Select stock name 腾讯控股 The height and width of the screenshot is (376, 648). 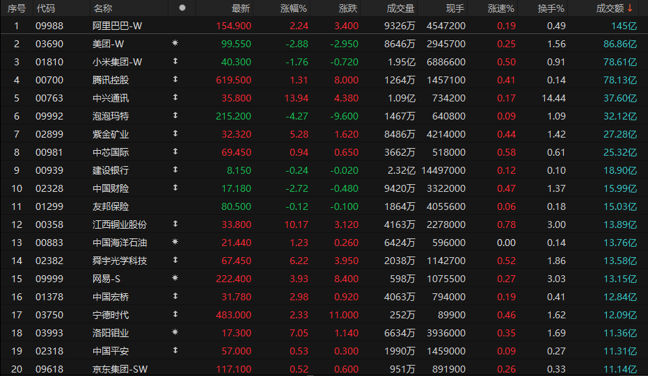tap(111, 80)
